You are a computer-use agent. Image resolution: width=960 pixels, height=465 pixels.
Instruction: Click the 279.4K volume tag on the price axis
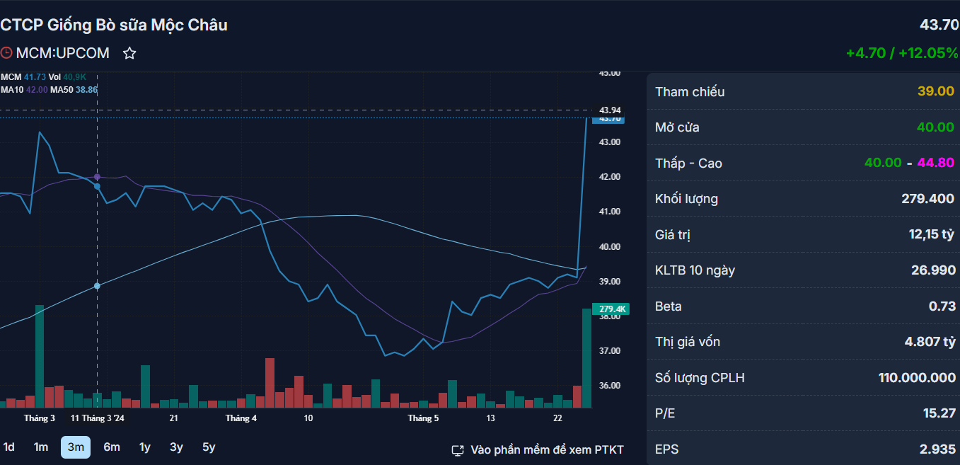click(x=612, y=309)
